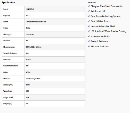Select the Hammertone Powder Coat finish value
The height and width of the screenshot is (113, 130).
36,22
